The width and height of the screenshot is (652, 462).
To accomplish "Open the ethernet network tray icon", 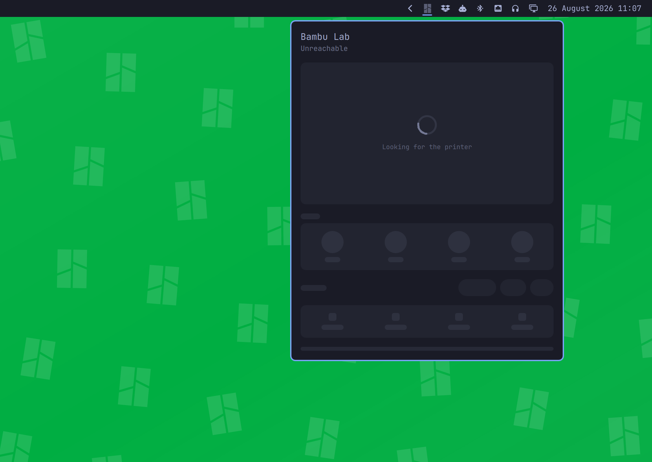I will tap(498, 8).
